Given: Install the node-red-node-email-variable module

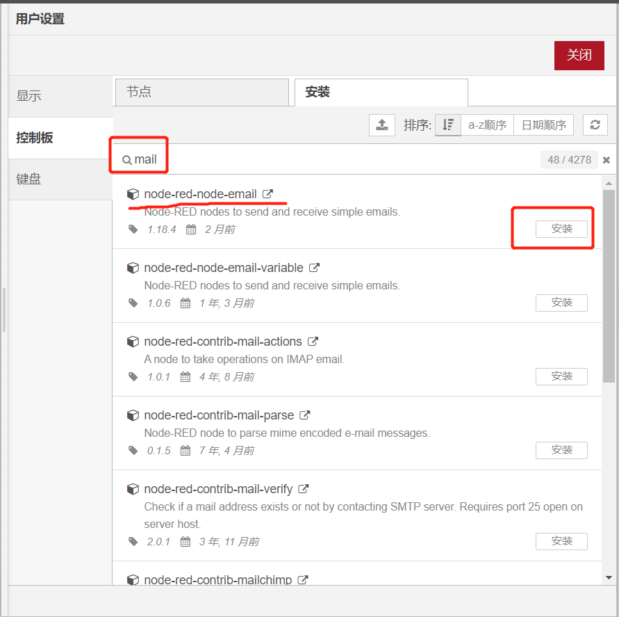Looking at the screenshot, I should [561, 303].
